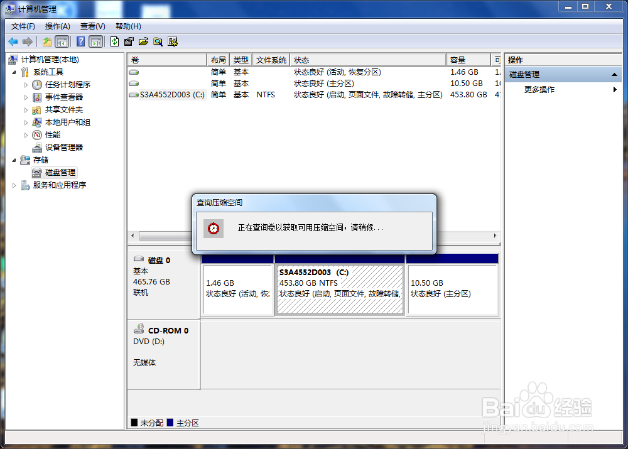Screen dimensions: 628x449
Task: Click the last settings list toolbar icon
Action: click(x=173, y=41)
